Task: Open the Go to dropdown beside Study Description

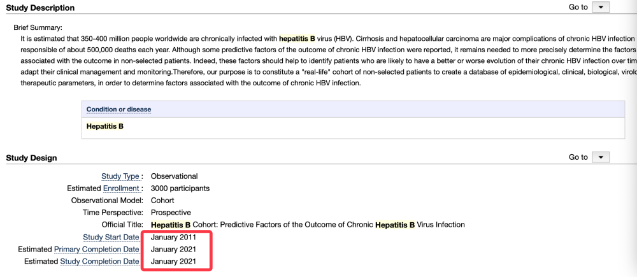Action: click(x=601, y=7)
